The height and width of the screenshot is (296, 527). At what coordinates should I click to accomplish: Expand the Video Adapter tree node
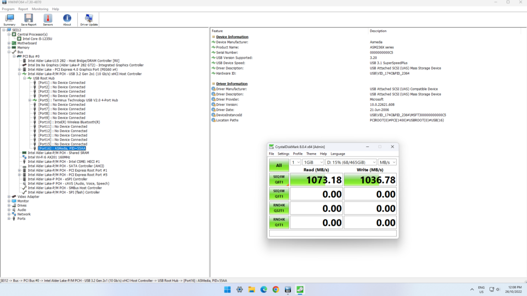[9, 196]
